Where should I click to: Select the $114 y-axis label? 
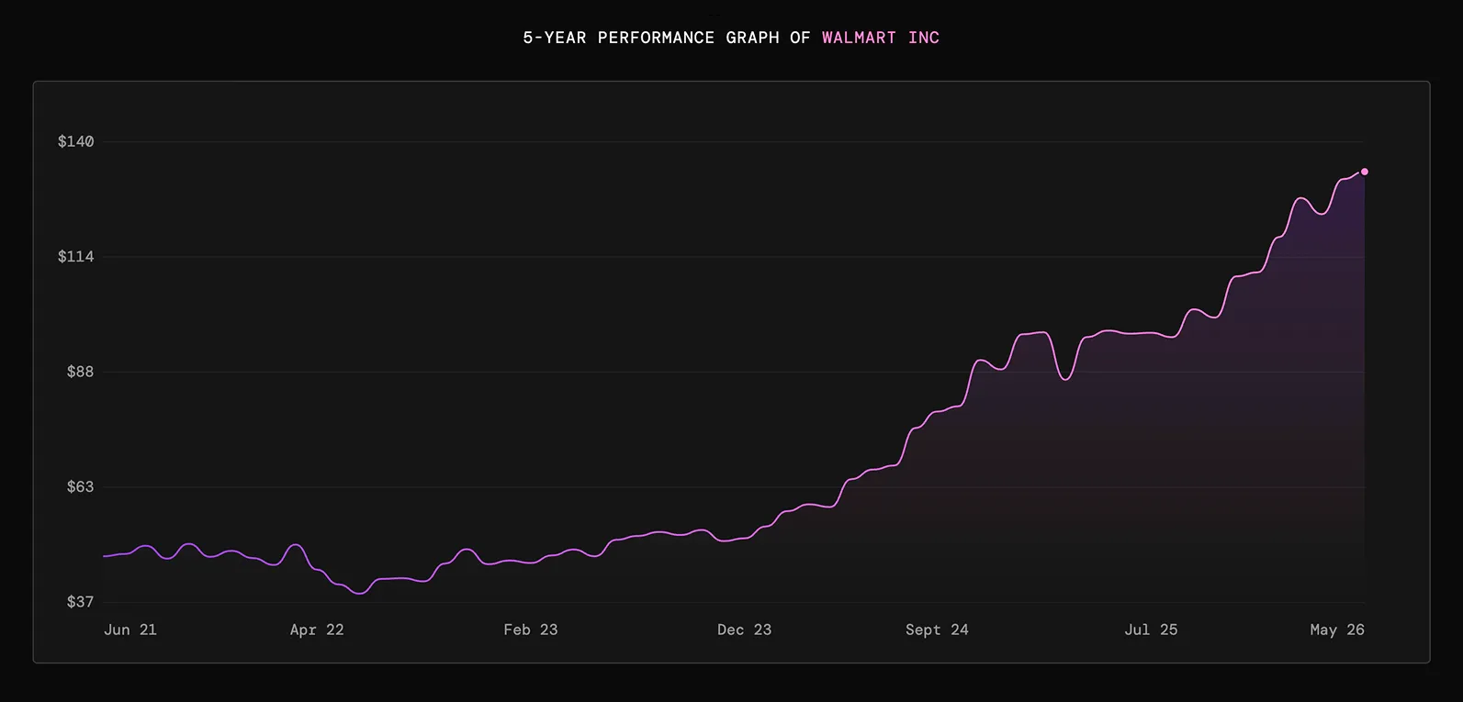[76, 257]
